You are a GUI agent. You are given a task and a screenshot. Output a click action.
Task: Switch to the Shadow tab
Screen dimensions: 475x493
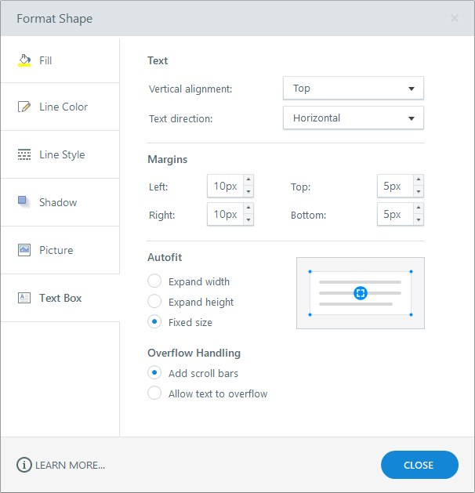click(58, 202)
